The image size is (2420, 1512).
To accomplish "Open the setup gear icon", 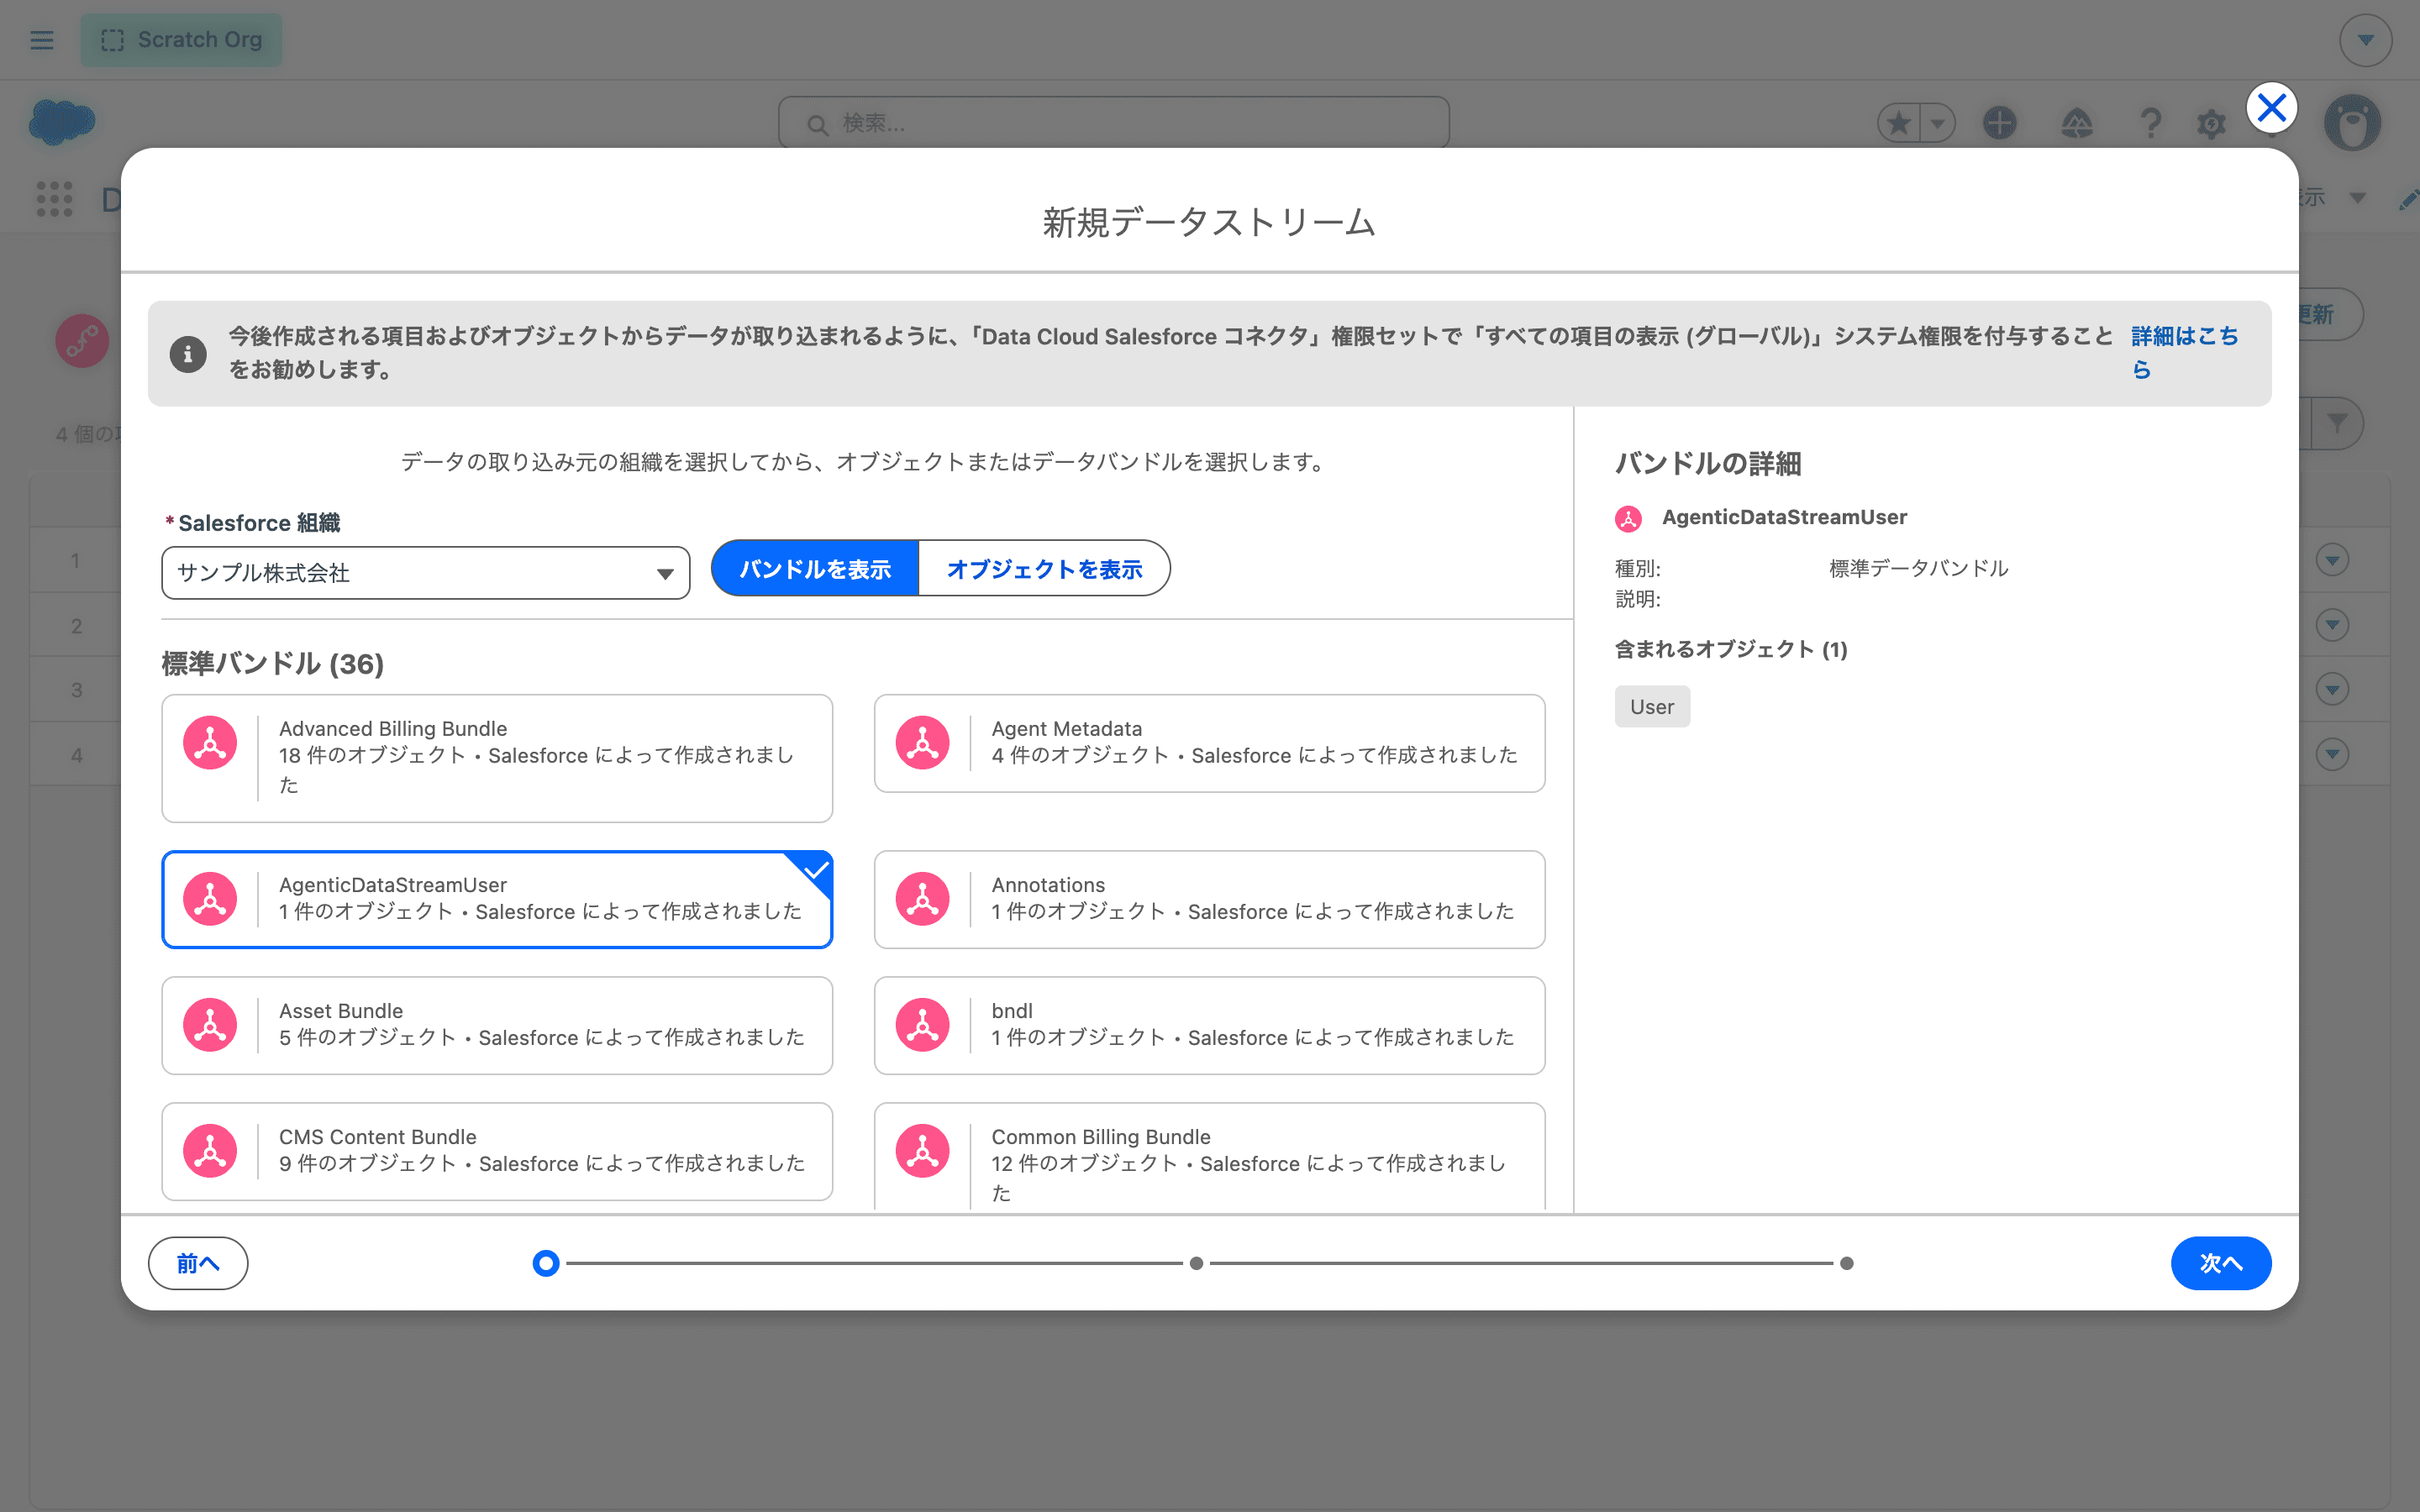I will click(x=2211, y=124).
